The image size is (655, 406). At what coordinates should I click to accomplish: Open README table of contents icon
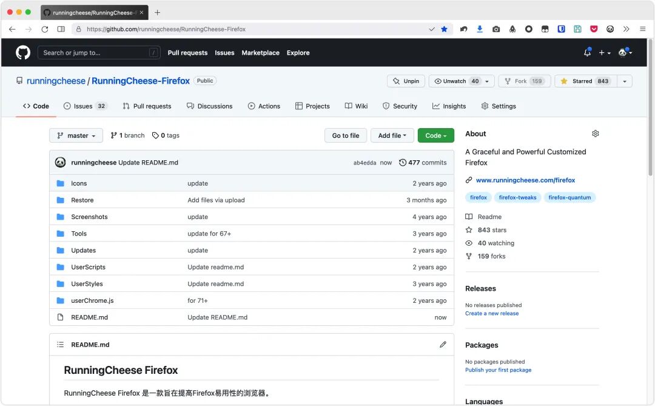pos(60,345)
